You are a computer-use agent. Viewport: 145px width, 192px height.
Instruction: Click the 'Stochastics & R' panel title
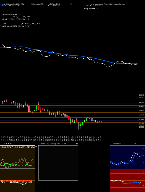pos(119,144)
